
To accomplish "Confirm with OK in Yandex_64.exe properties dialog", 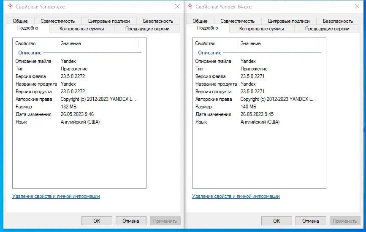I will pos(277,221).
